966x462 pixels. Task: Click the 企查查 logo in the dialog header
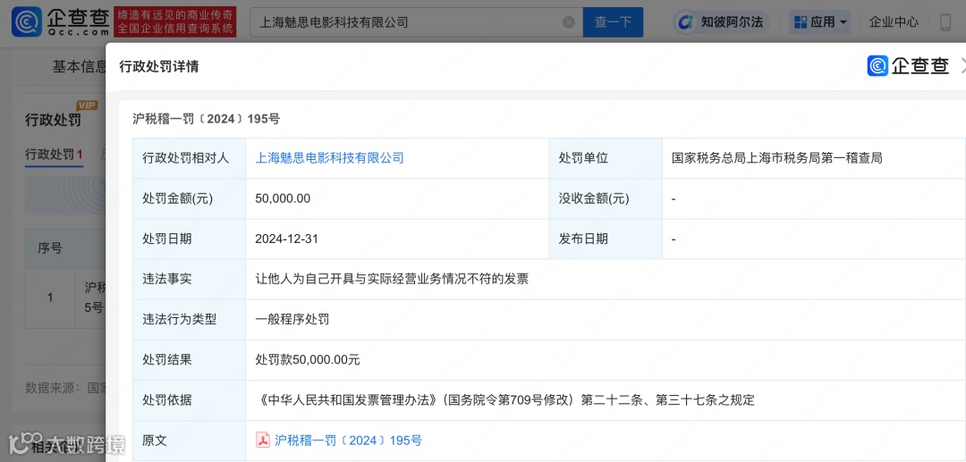click(x=909, y=66)
